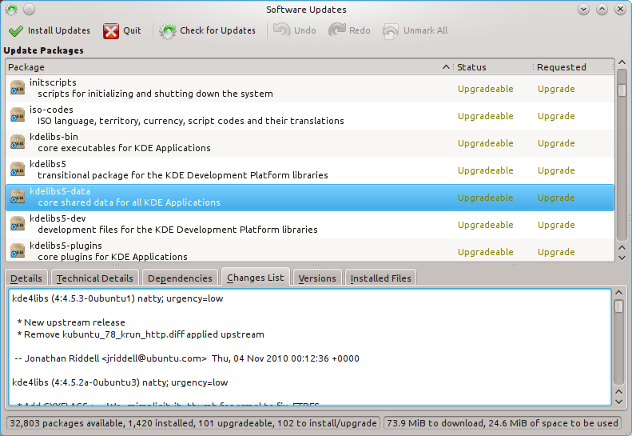Click Upgradeable status for iso-codes

pyautogui.click(x=486, y=116)
